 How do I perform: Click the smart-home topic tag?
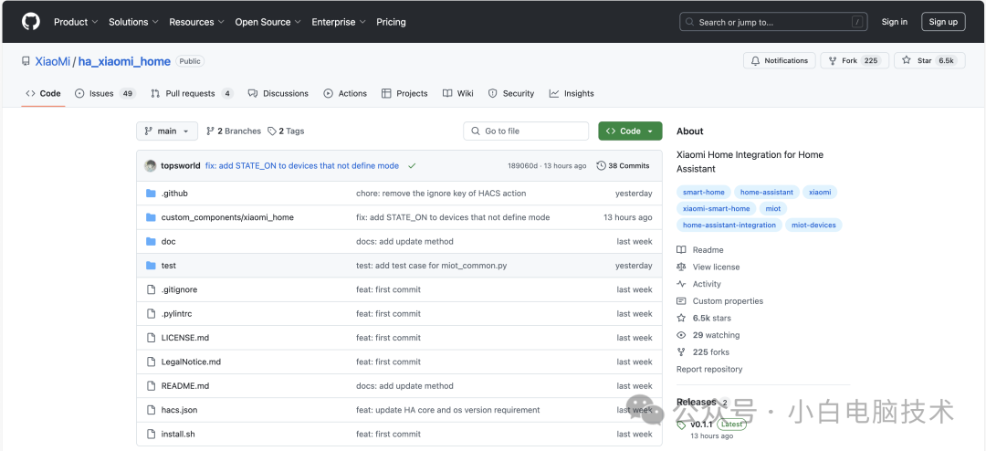pos(704,192)
